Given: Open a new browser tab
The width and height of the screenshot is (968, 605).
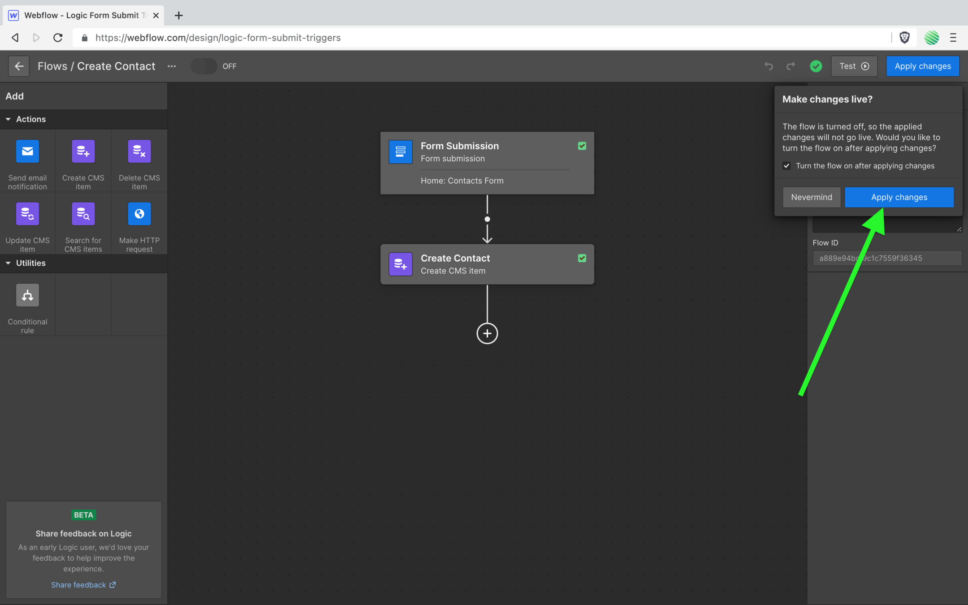Looking at the screenshot, I should click(x=179, y=15).
